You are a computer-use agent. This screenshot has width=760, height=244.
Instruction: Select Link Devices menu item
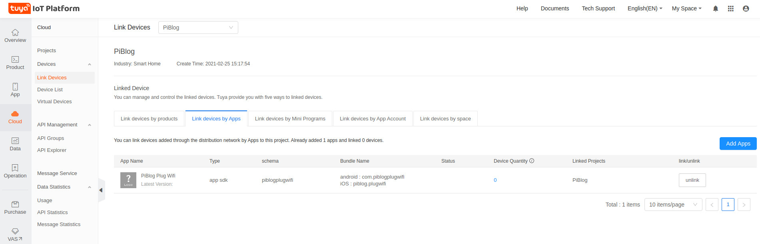[x=65, y=78]
